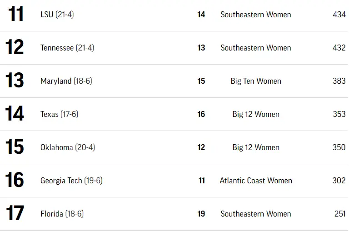Click Southeastern Women conference in Florida row

pos(256,214)
